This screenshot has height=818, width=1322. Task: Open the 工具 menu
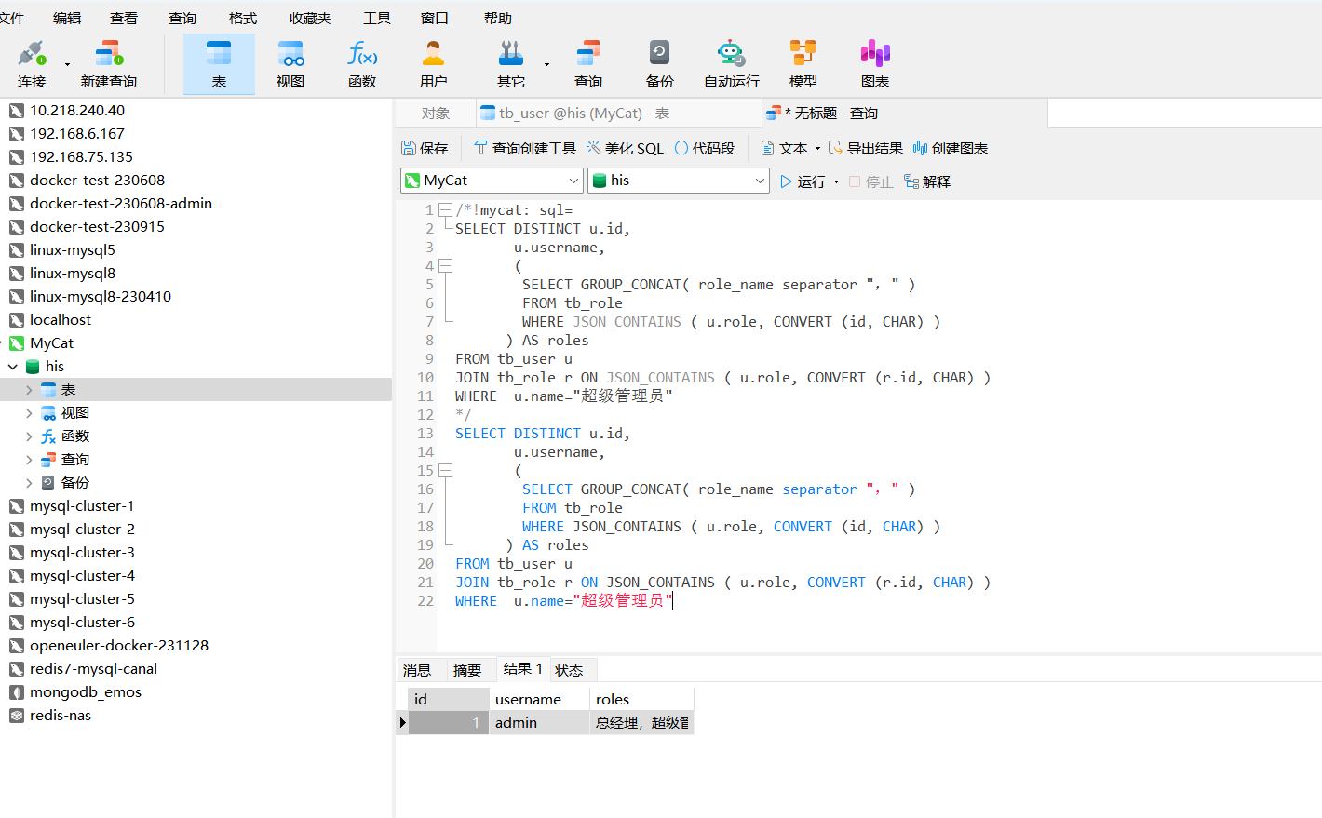coord(377,18)
